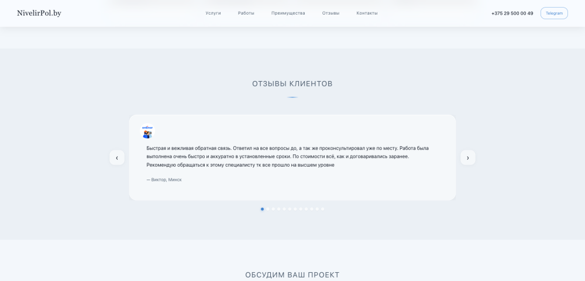Select the last review pagination dot
The image size is (585, 281).
[323, 209]
